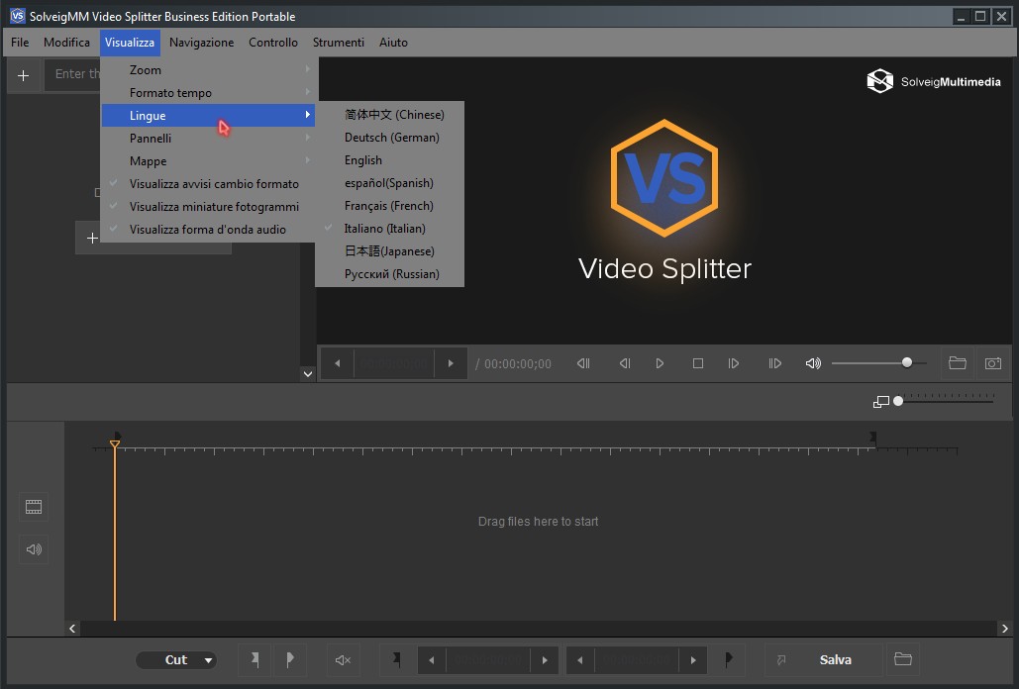This screenshot has height=689, width=1019.
Task: Click the media search input field
Action: point(73,74)
